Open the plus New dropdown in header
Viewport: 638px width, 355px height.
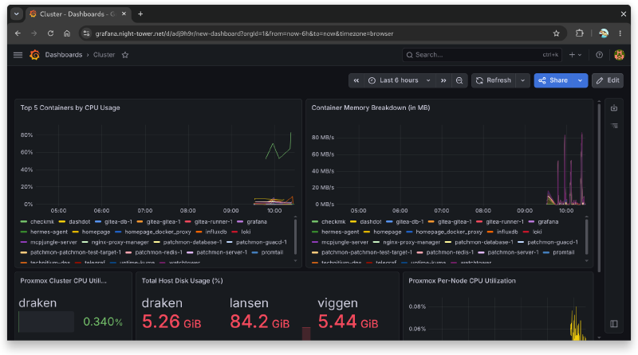(575, 55)
